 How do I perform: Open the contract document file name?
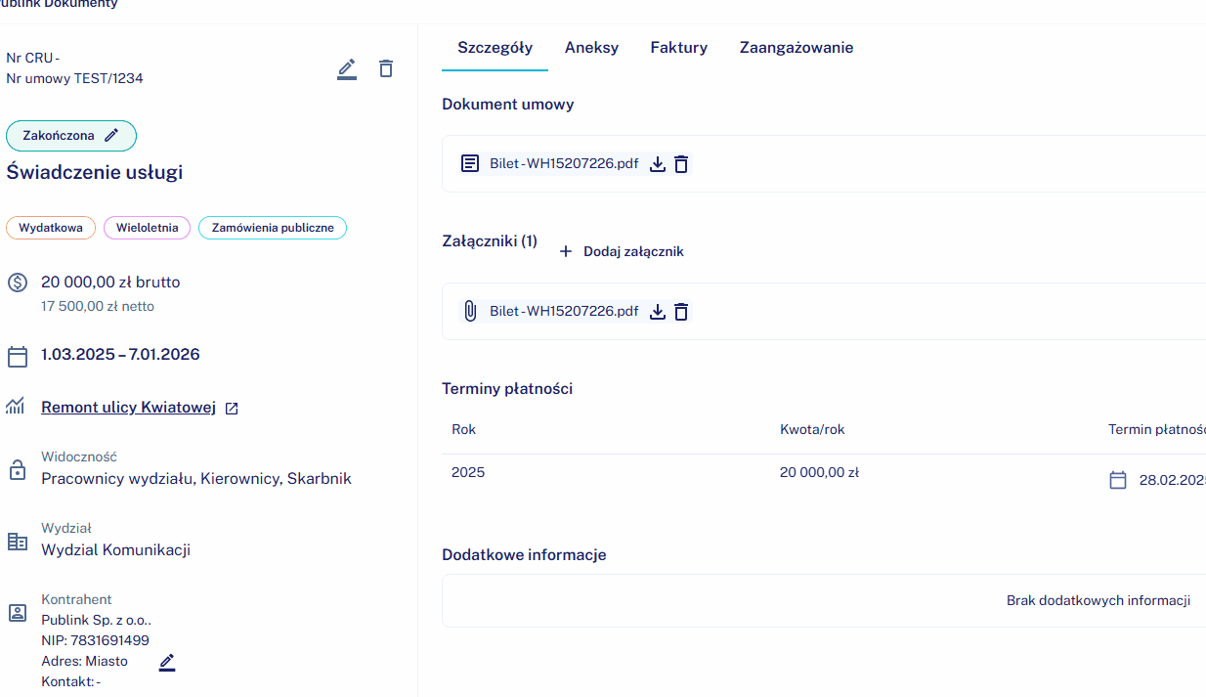pyautogui.click(x=563, y=164)
